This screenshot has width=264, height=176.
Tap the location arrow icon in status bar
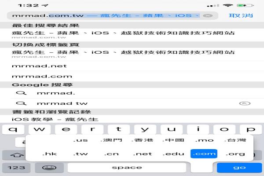(45, 5)
